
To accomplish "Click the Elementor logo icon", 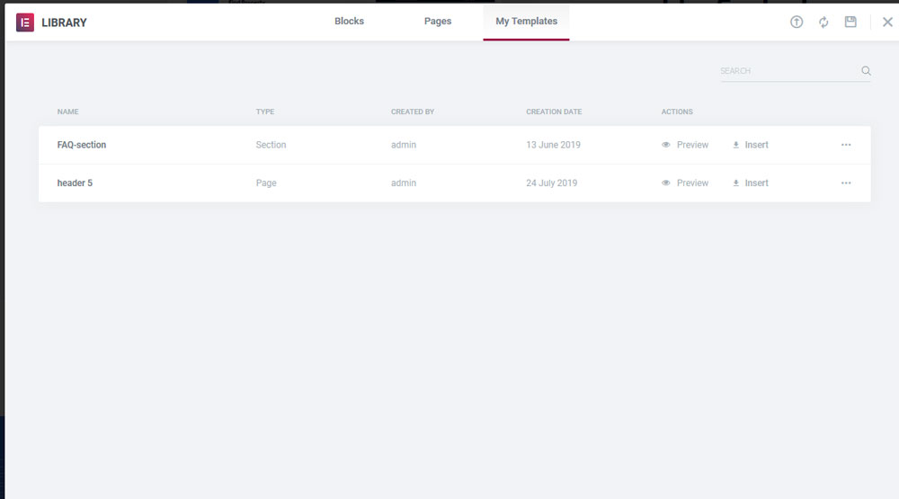I will 24,22.
